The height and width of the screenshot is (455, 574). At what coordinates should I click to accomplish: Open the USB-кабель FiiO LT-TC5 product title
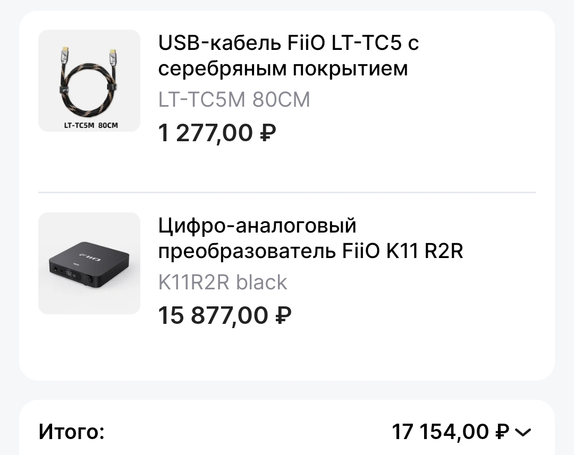pyautogui.click(x=289, y=56)
